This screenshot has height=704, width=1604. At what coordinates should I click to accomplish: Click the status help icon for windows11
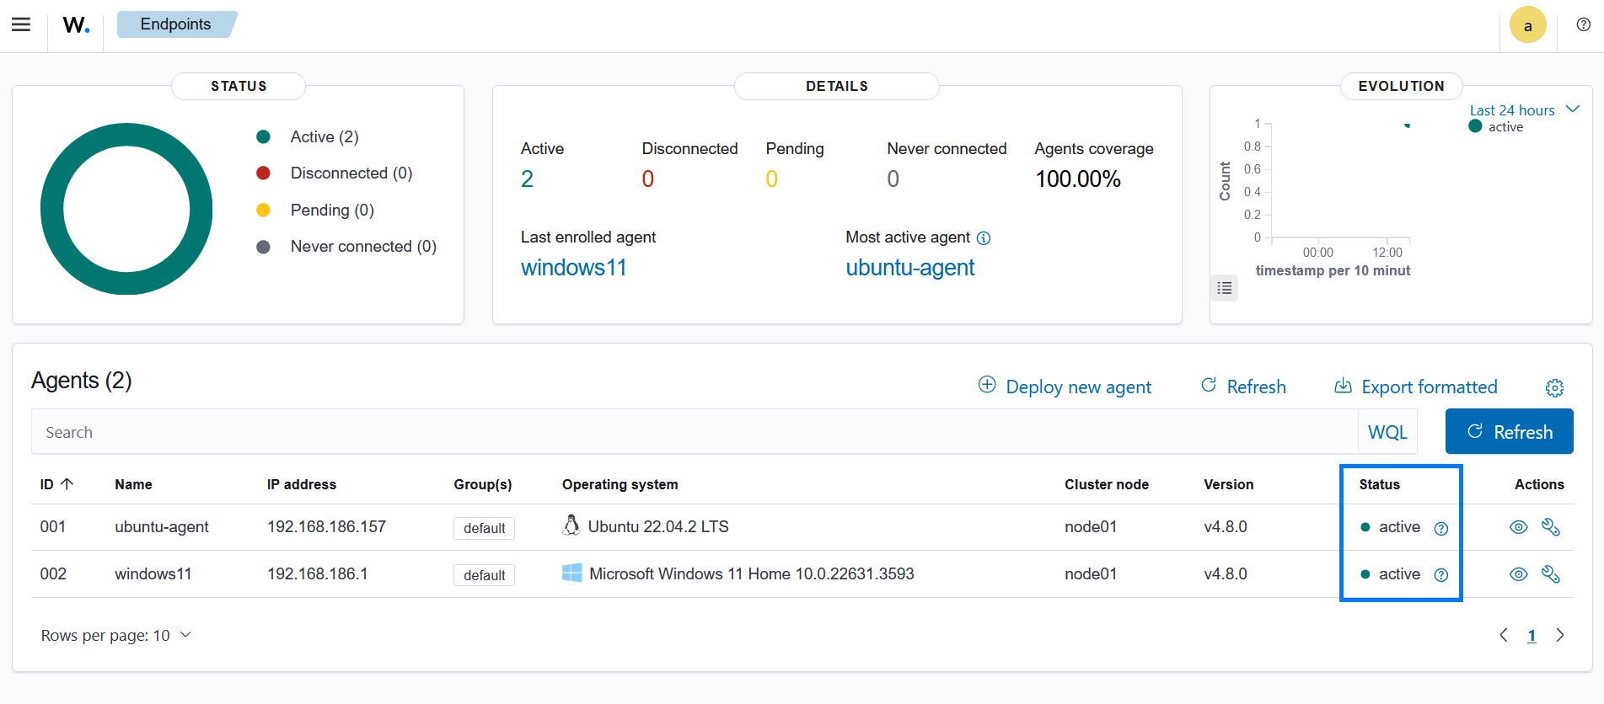1441,575
